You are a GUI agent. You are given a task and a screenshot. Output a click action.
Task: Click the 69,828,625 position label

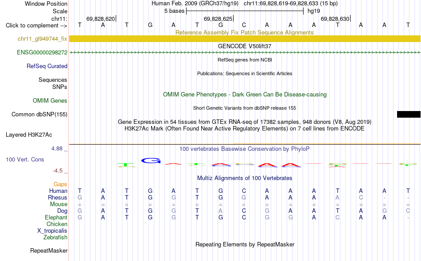tap(218, 19)
